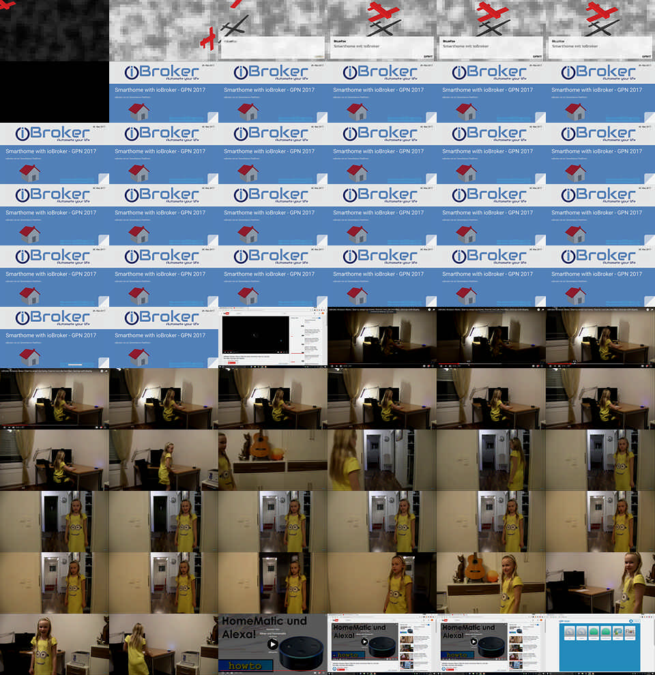Open the full-frame HomeMatic und Alexa title thumbnail
Image resolution: width=655 pixels, height=675 pixels.
[273, 644]
